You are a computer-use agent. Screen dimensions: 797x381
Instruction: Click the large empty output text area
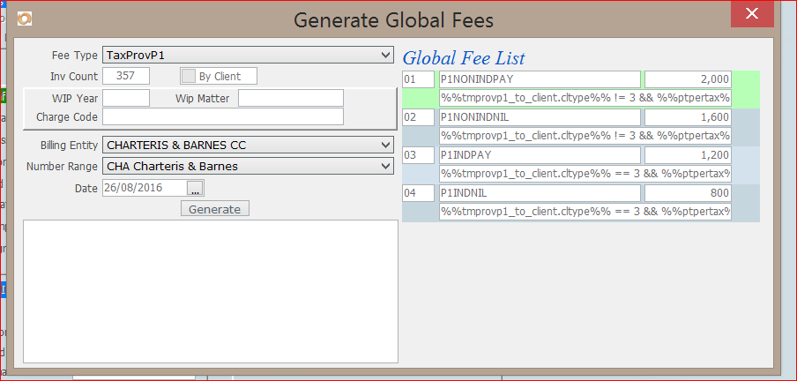pos(210,290)
